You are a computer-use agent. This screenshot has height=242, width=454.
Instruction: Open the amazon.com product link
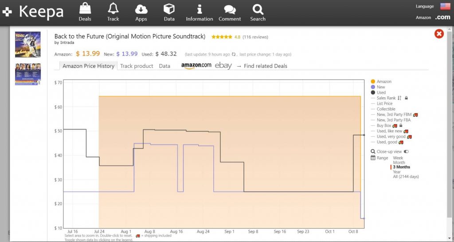[196, 66]
